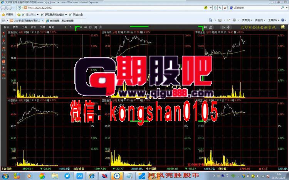Click the Print icon in command bar
Image resolution: width=289 pixels, height=180 pixels.
pos(234,20)
